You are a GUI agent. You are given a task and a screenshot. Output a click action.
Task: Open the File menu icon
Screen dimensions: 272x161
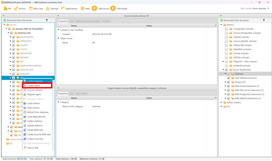coord(5,9)
